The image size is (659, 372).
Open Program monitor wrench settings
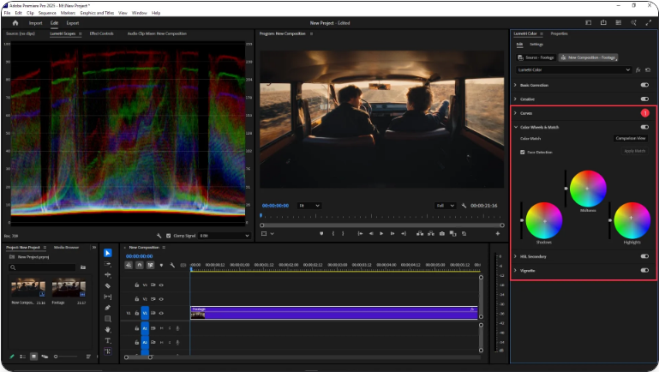click(464, 206)
